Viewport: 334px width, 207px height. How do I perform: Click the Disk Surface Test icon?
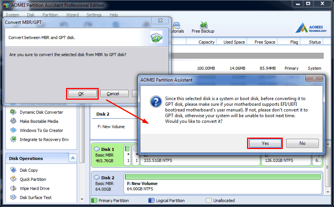click(x=13, y=198)
